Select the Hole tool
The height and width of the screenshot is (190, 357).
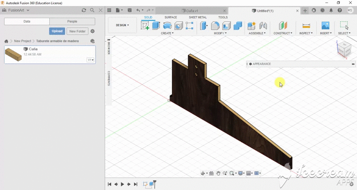pyautogui.click(x=178, y=26)
